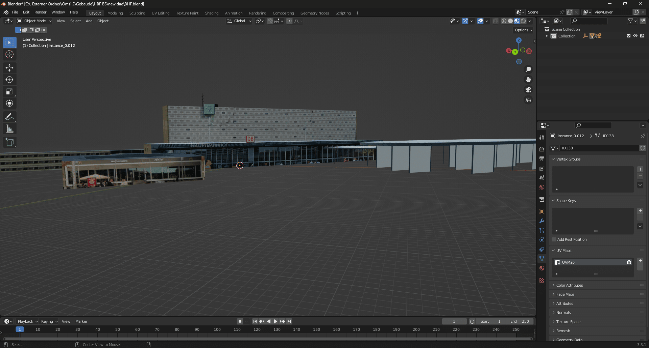This screenshot has width=649, height=348.
Task: Switch to the UV Editing workspace tab
Action: tap(161, 13)
